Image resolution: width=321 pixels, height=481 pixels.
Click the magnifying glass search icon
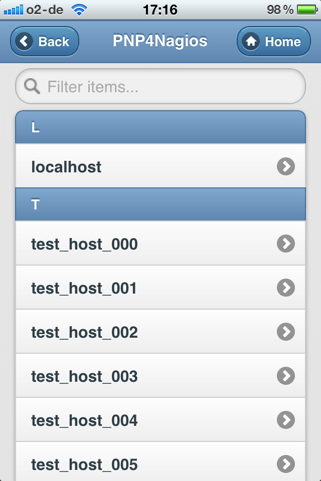[x=32, y=86]
